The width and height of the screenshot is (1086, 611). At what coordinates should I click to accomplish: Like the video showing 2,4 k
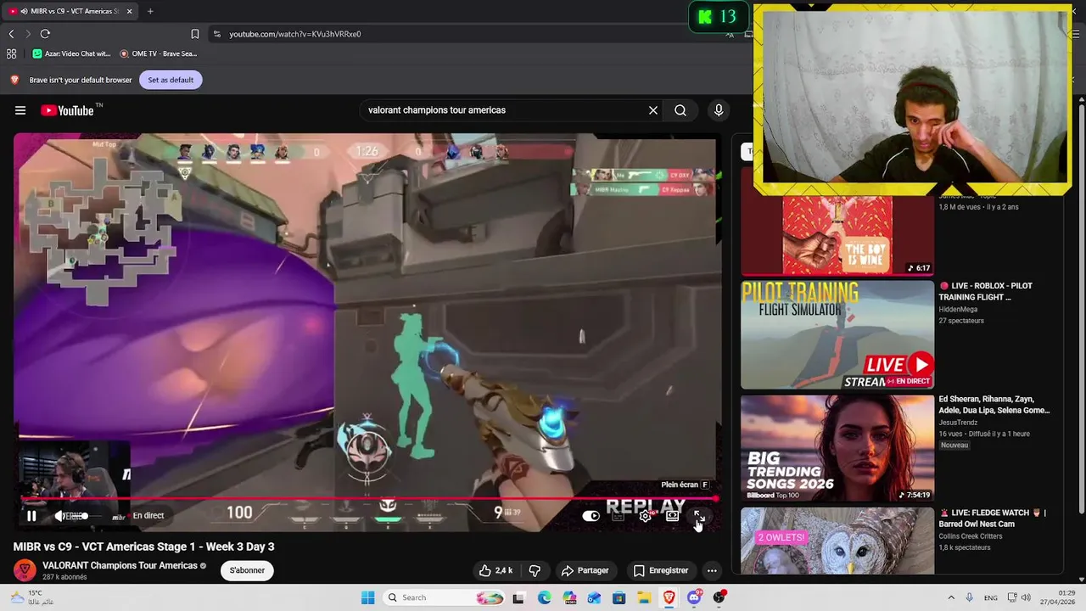pyautogui.click(x=495, y=570)
